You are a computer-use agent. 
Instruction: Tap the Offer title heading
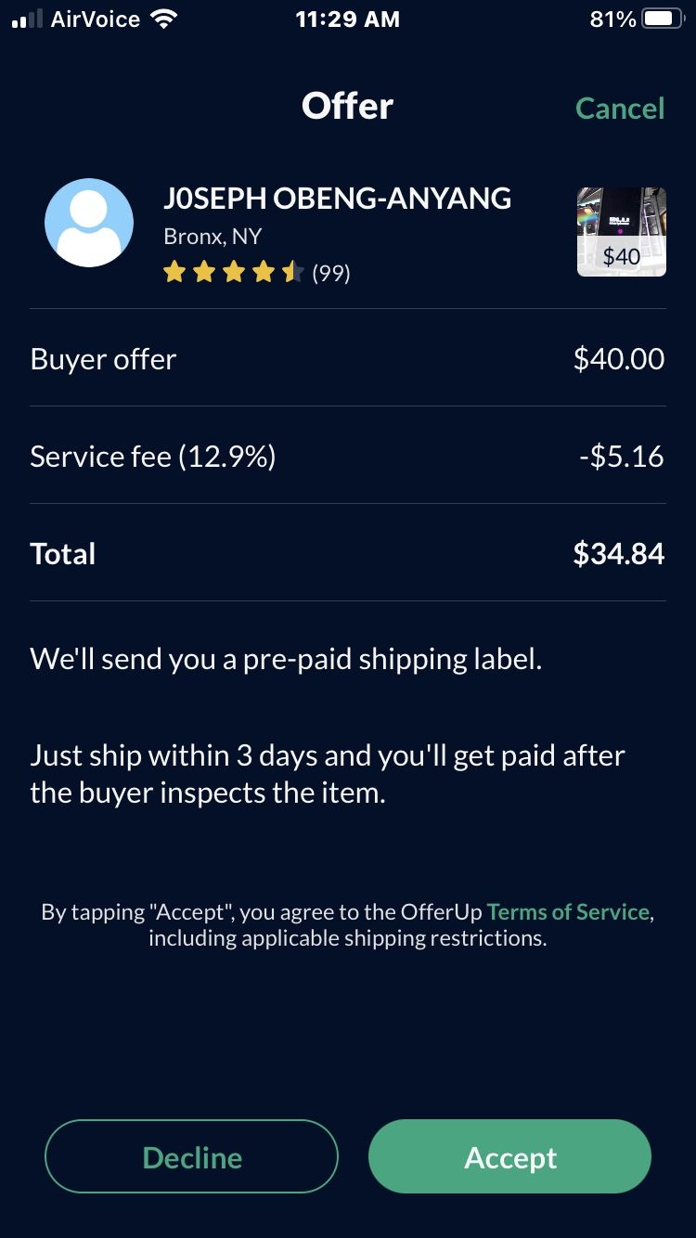click(x=347, y=107)
